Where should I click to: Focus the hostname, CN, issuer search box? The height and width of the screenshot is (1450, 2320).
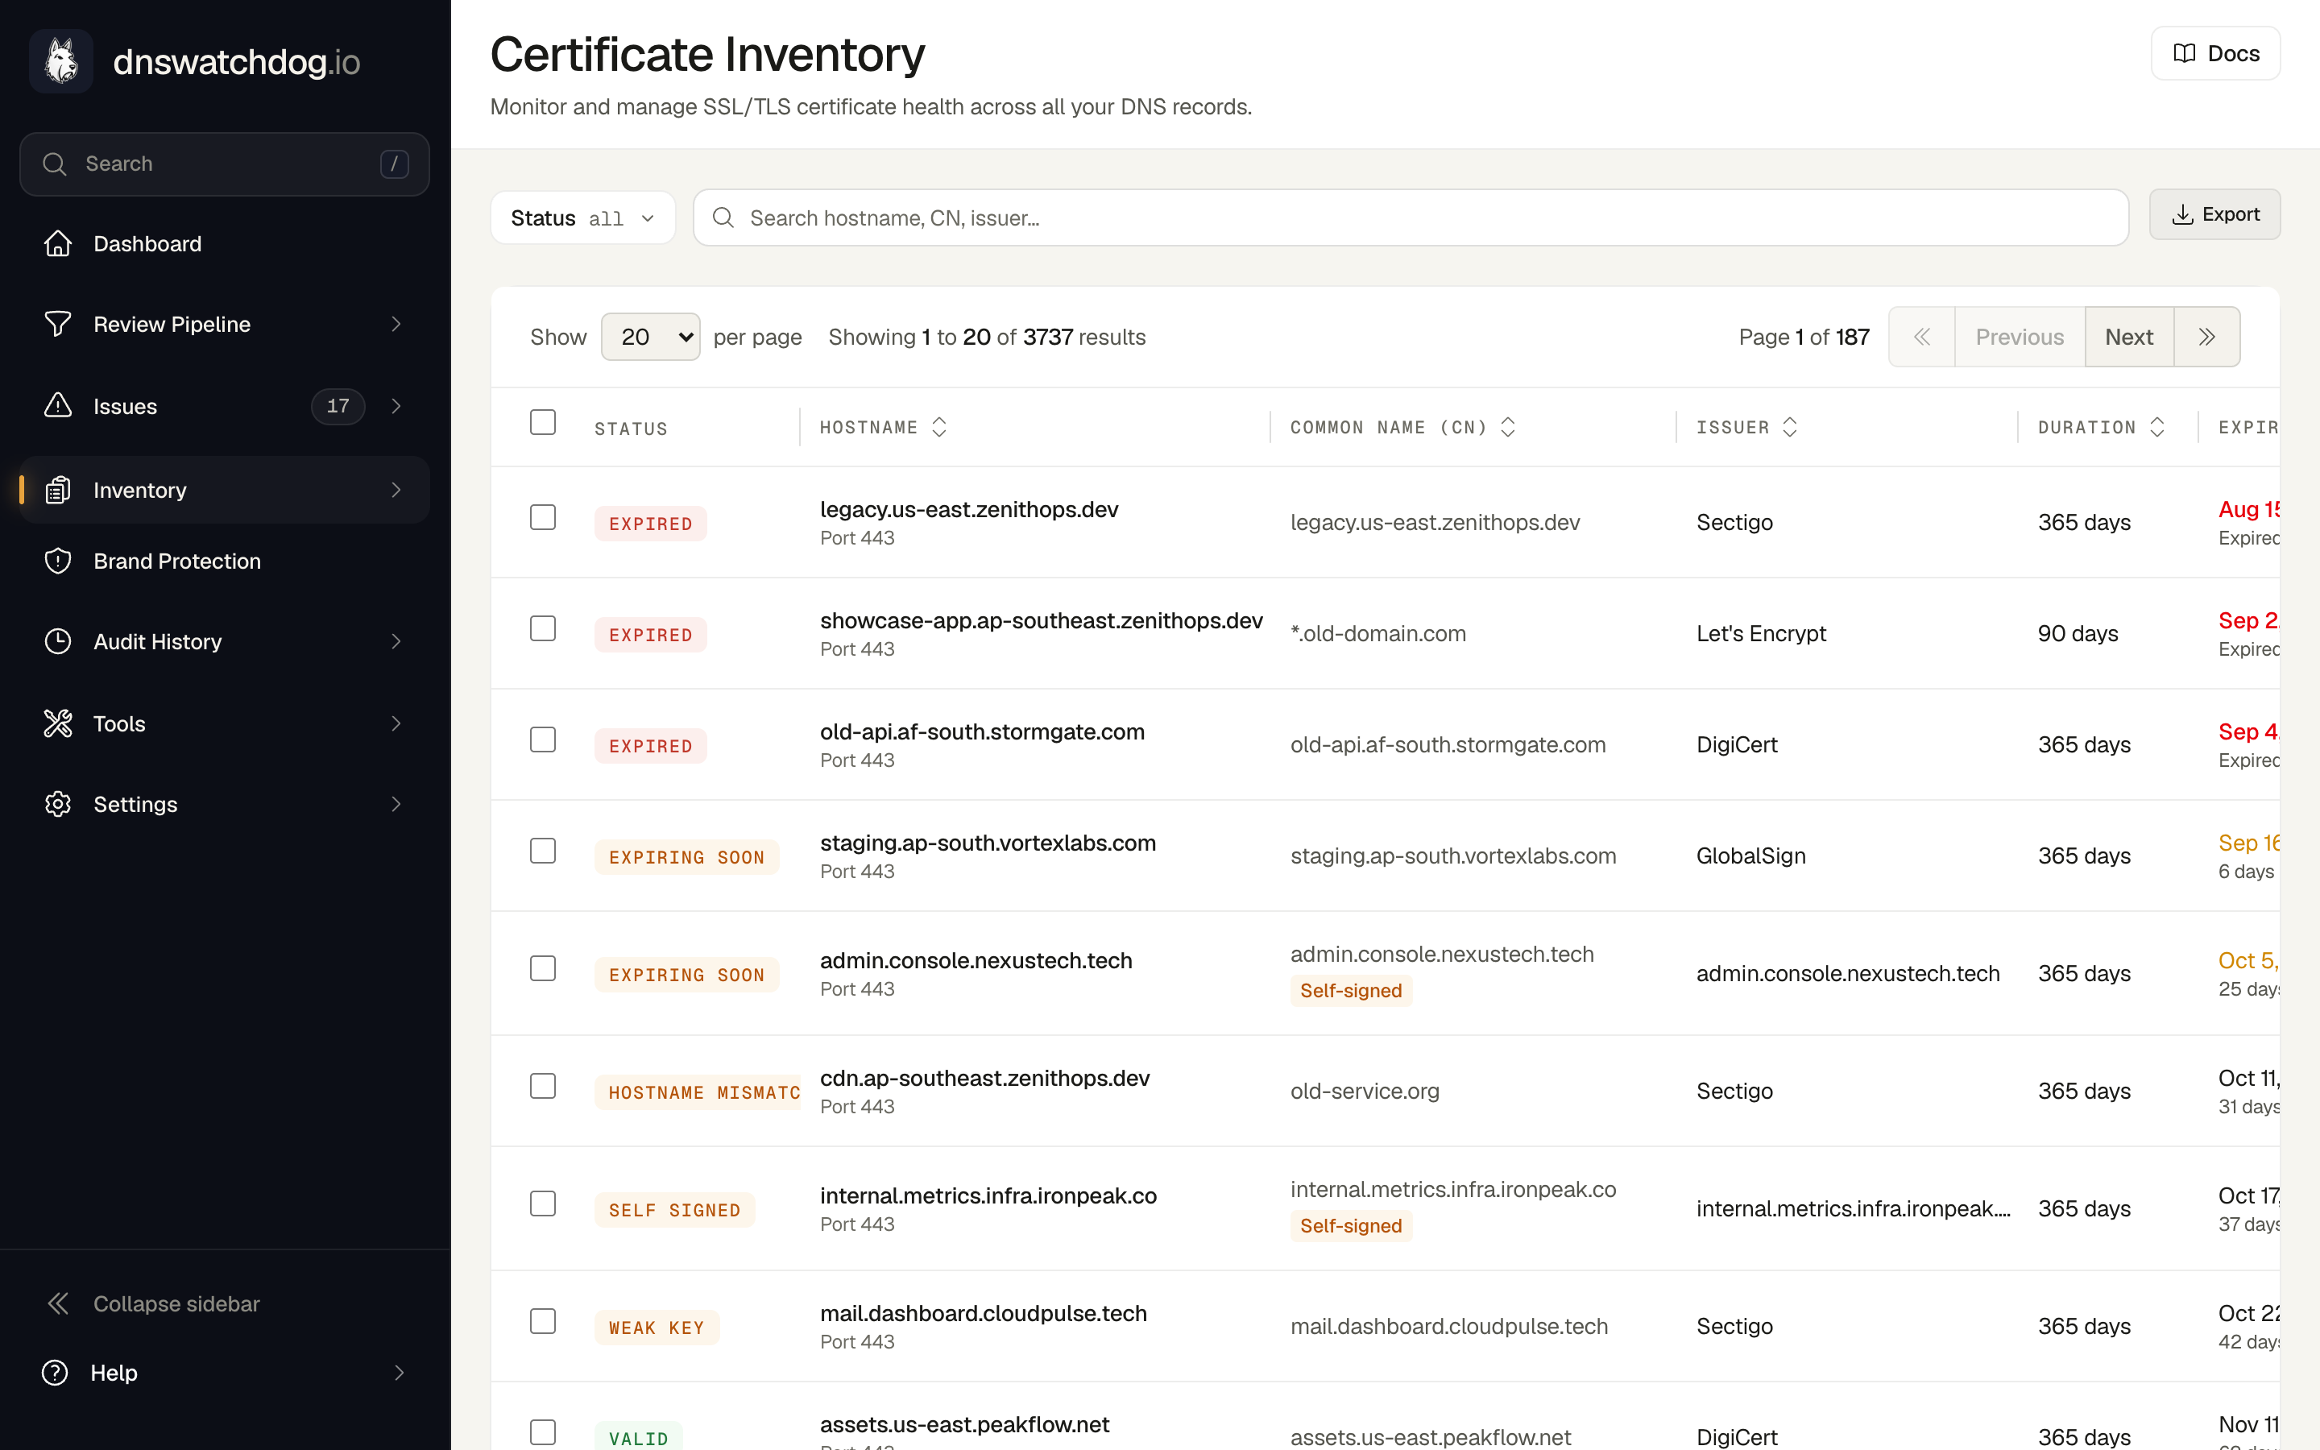pyautogui.click(x=1411, y=217)
